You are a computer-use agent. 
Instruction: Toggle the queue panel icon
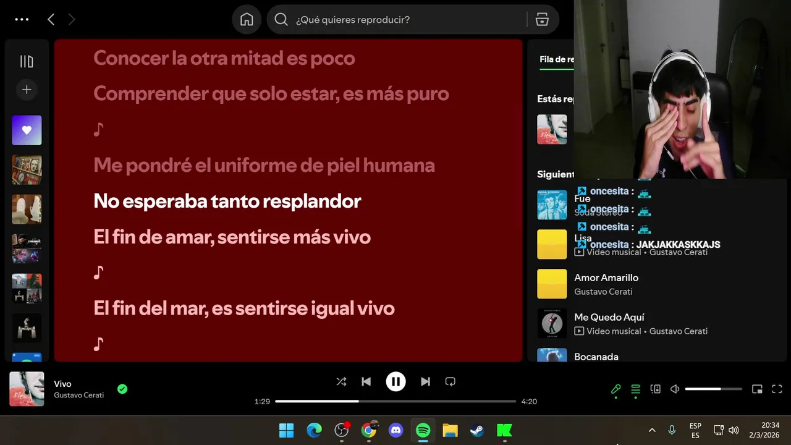coord(635,389)
